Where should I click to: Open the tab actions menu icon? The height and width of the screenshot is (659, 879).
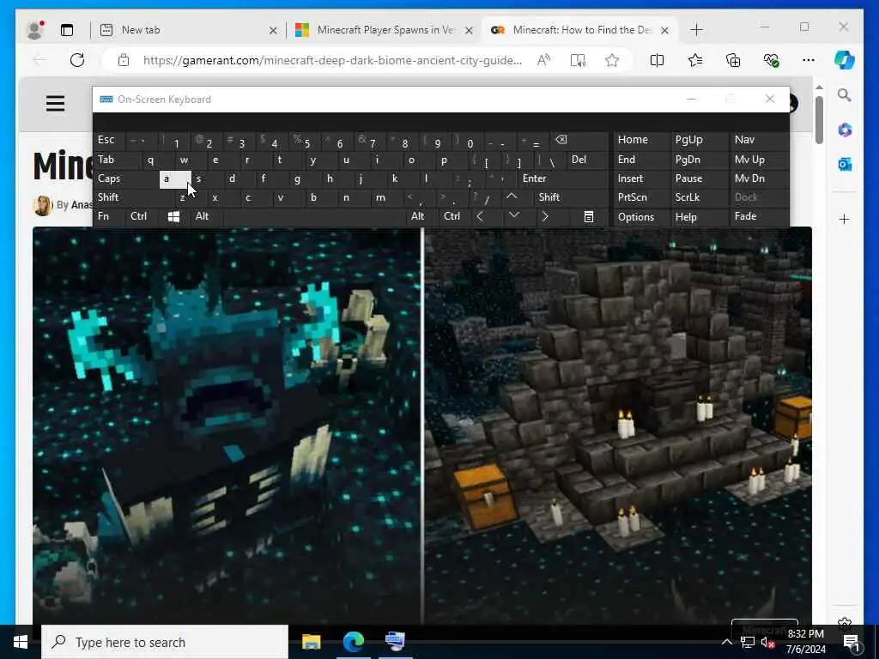coord(67,30)
